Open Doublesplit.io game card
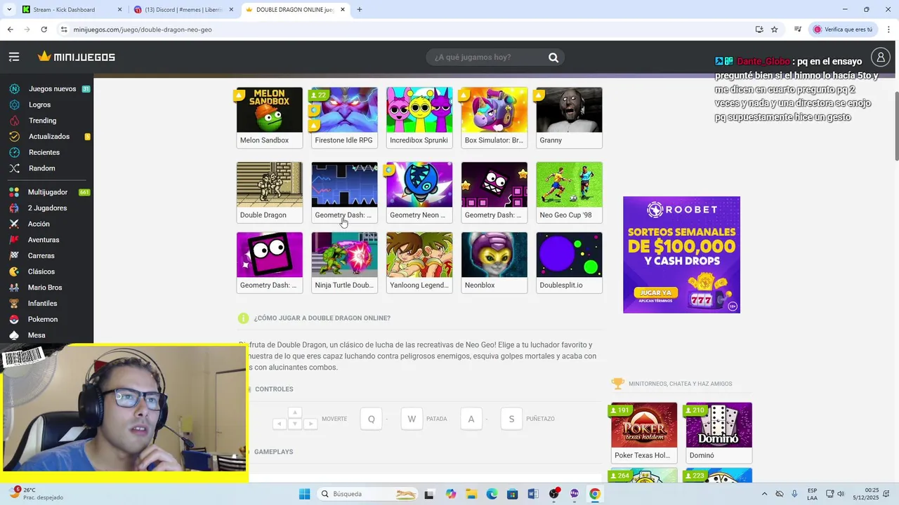Viewport: 899px width, 505px height. tap(569, 262)
